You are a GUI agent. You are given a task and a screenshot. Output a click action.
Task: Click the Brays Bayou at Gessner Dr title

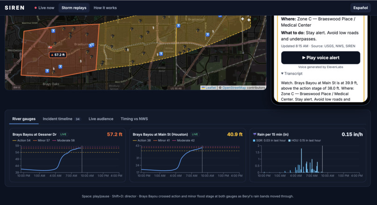click(35, 134)
